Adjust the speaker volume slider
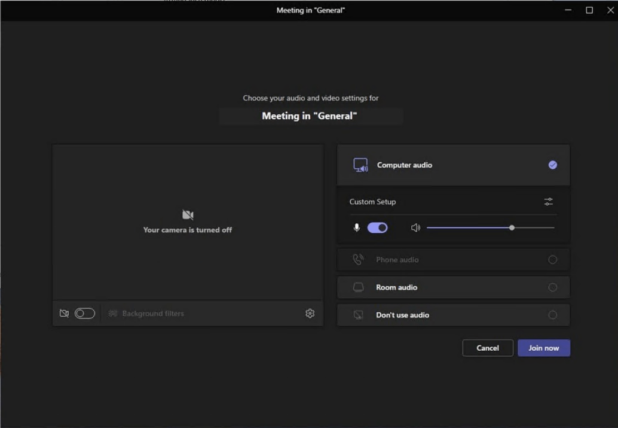618x428 pixels. click(512, 227)
